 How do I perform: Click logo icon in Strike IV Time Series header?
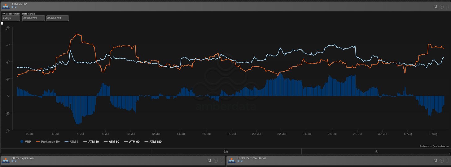tap(232, 161)
